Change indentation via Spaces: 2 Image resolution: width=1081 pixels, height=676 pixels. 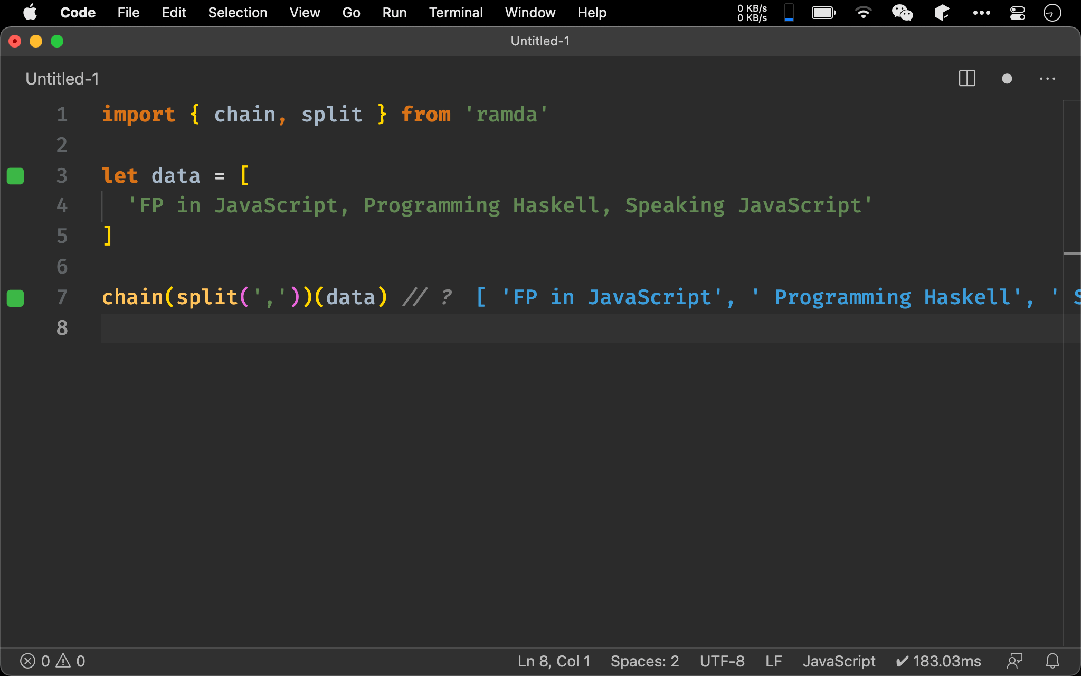[x=644, y=661]
